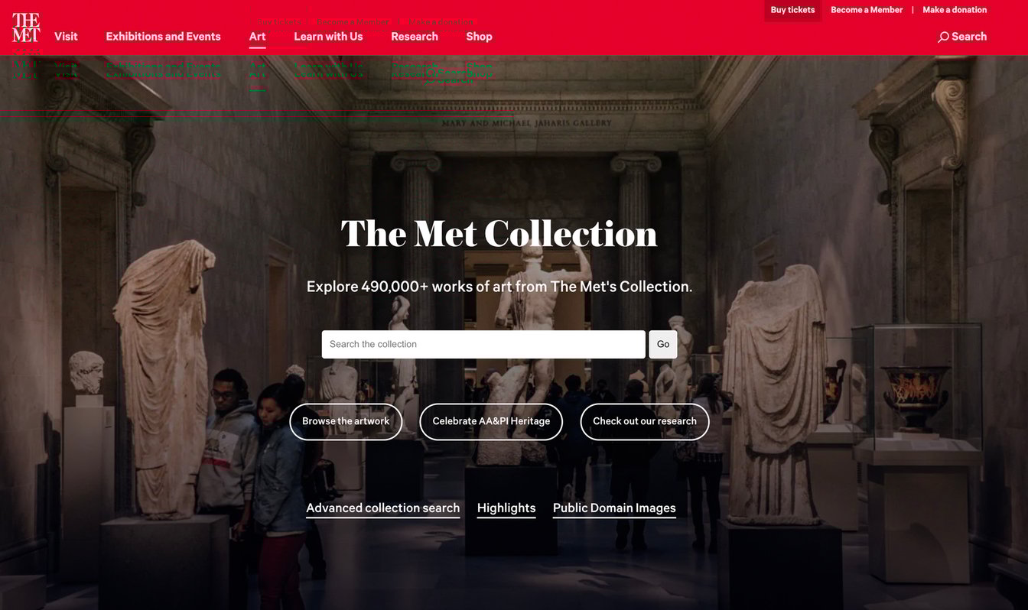Click the Buy tickets button
This screenshot has width=1028, height=610.
[x=792, y=10]
